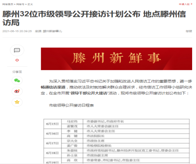Click the red 滕州新鲜事 banner image

116,59
